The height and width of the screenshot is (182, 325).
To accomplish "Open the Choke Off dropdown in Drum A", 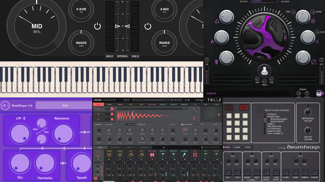I will [x=108, y=124].
